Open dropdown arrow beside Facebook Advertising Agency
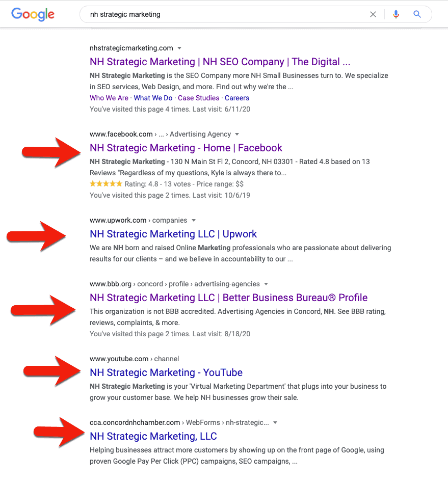The height and width of the screenshot is (483, 448). [x=237, y=135]
